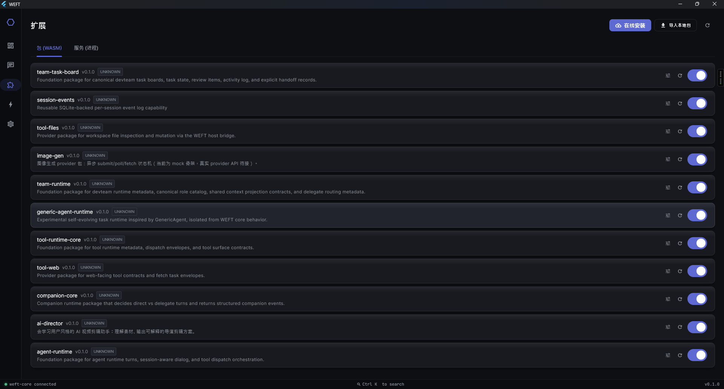
Task: Disable the generic-agent-runtime package toggle
Action: (x=697, y=215)
